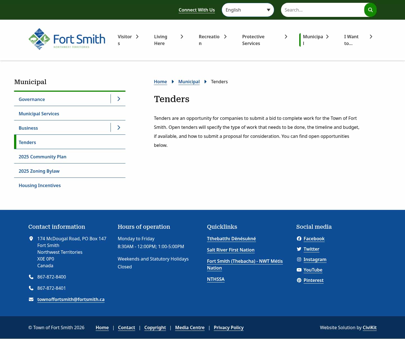405x339 pixels.
Task: Expand the Governance sidebar chevron
Action: [118, 99]
